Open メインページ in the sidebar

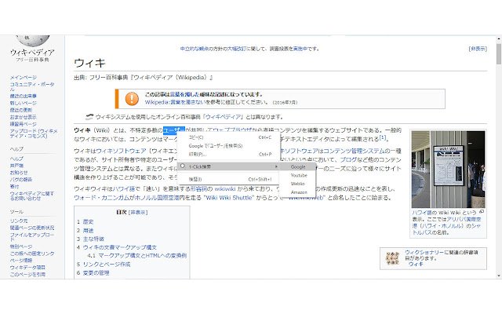click(23, 77)
